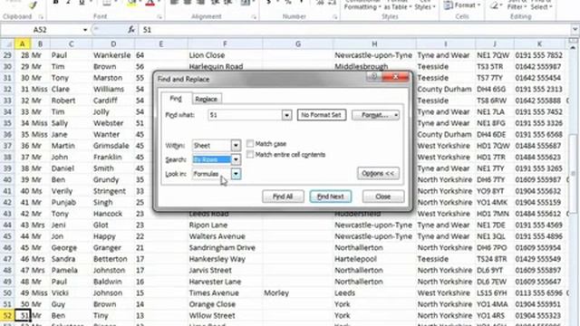
Task: Open Number group dialog launcher
Action: (334, 16)
